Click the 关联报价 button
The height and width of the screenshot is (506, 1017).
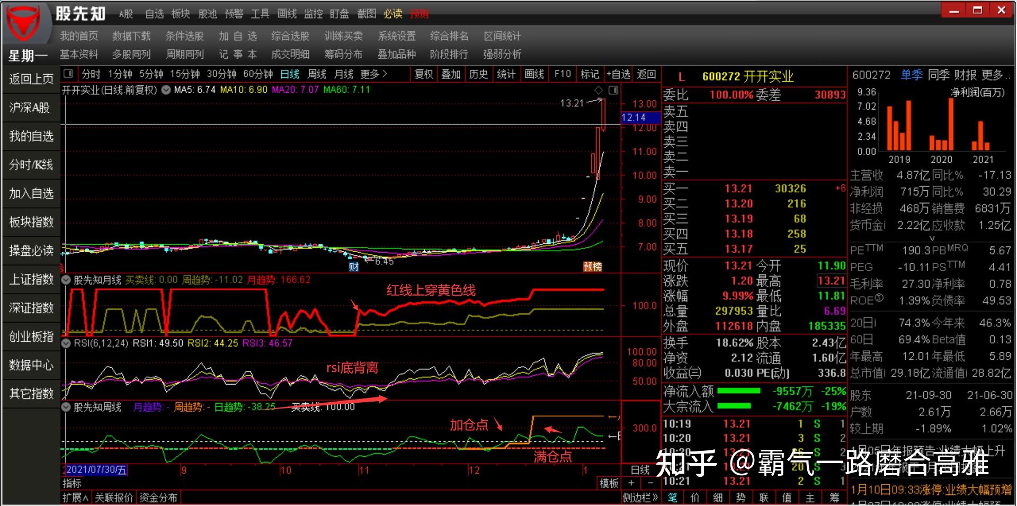point(113,498)
